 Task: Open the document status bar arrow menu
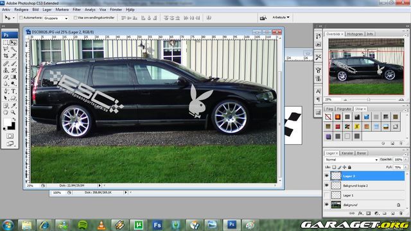point(100,185)
